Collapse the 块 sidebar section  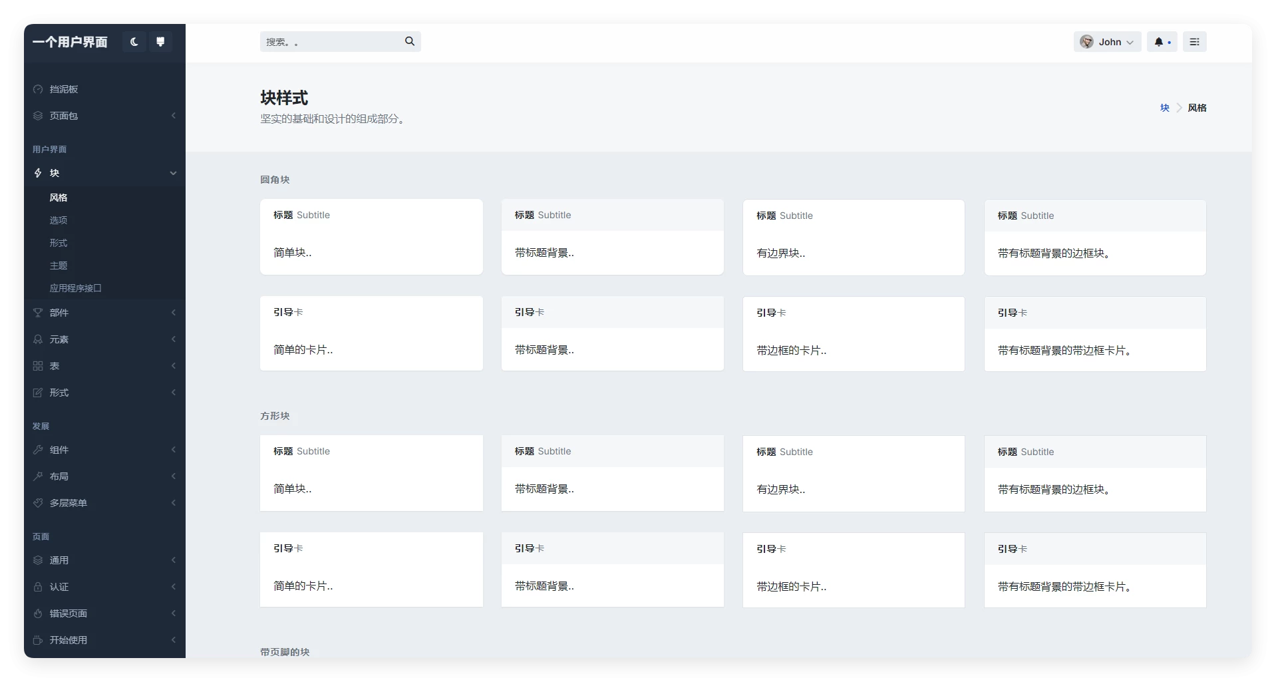(x=104, y=173)
